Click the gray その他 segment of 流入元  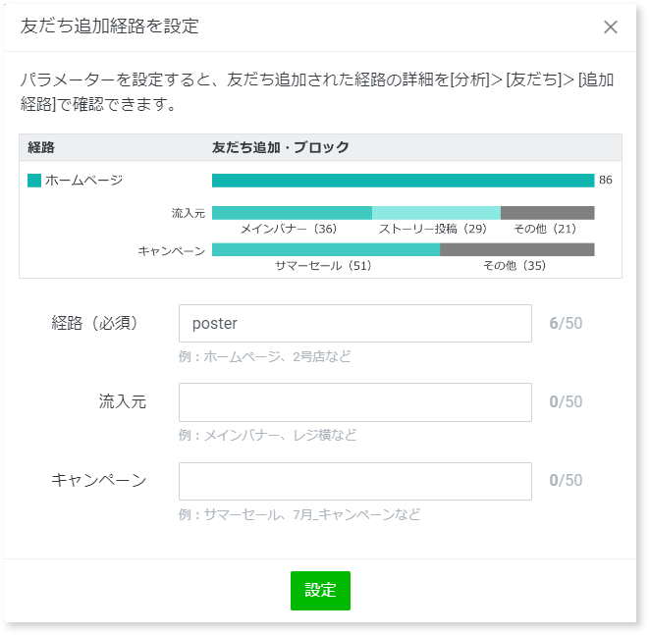pos(547,213)
